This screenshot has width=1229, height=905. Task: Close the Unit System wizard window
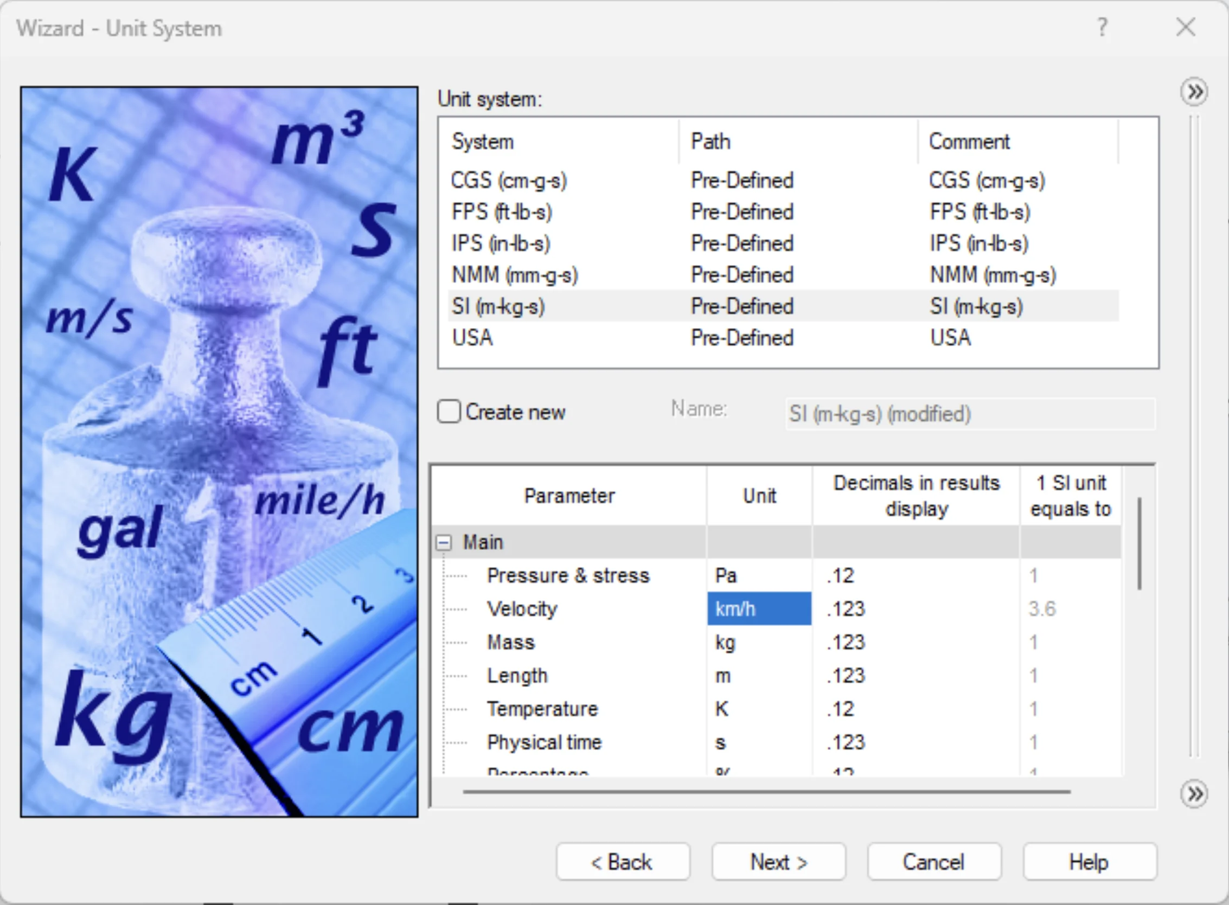tap(1185, 27)
